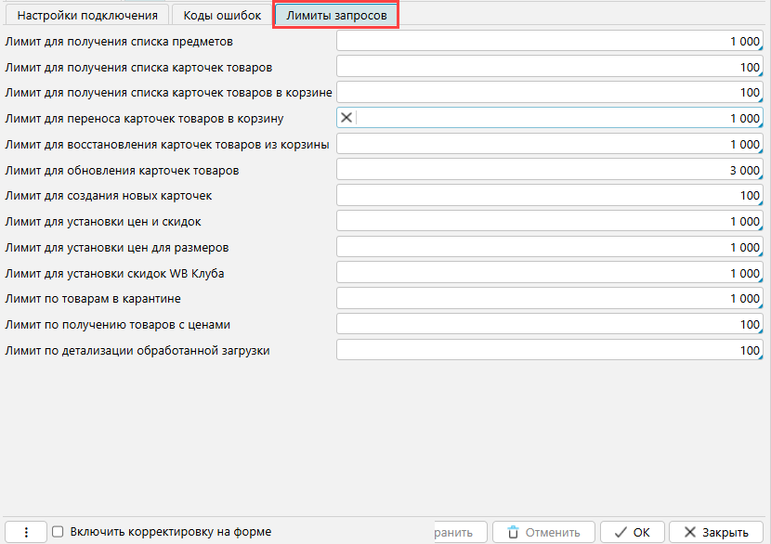The height and width of the screenshot is (544, 771).
Task: Edit Лимит по товарам в карантине field
Action: [x=550, y=298]
